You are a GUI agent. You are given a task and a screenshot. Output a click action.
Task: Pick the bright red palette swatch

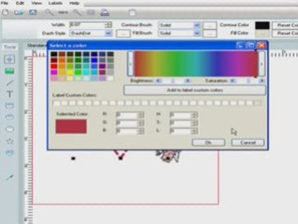[54, 66]
